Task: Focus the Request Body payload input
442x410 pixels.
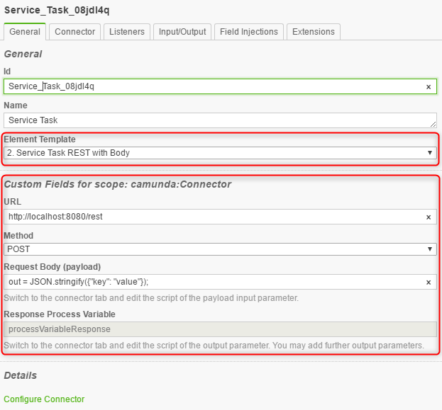Action: [x=213, y=283]
